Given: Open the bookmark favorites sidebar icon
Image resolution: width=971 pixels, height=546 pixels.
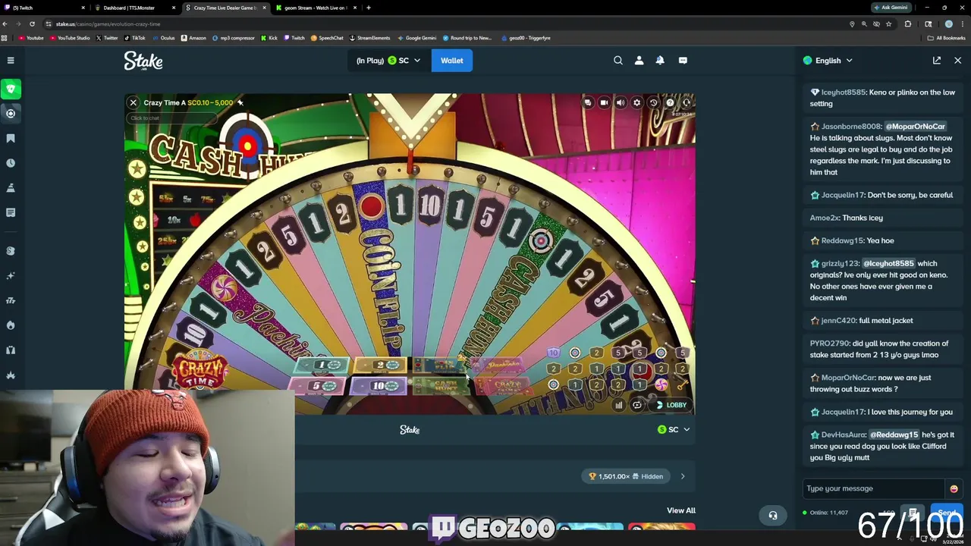Looking at the screenshot, I should pos(11,139).
